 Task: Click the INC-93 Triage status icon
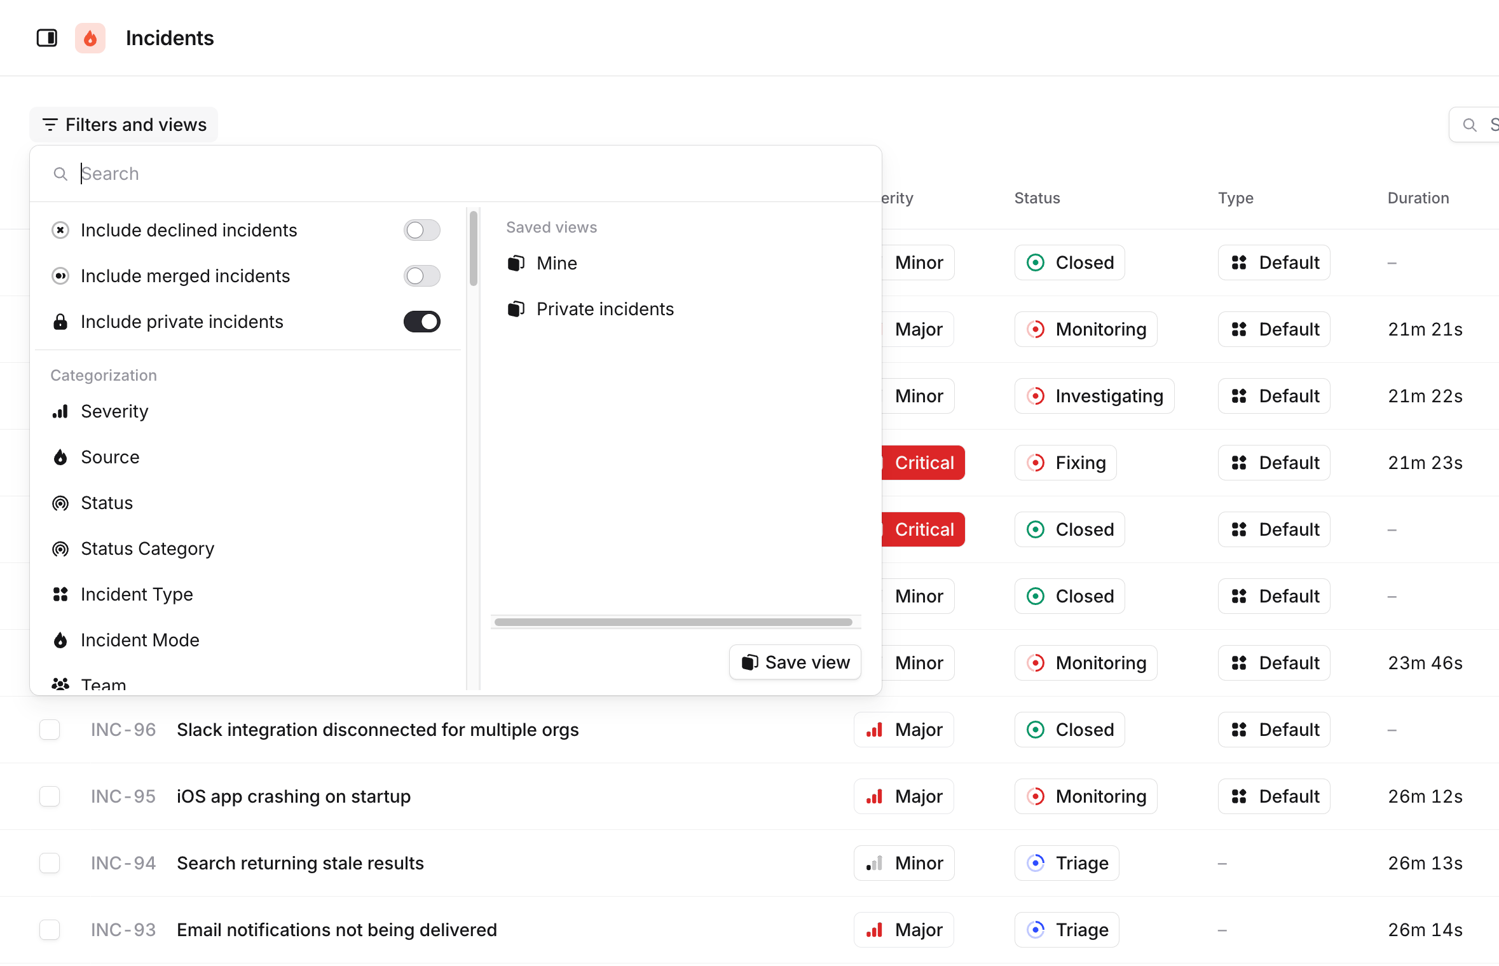1036,930
